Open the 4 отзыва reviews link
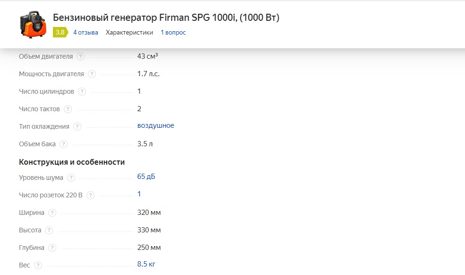This screenshot has width=465, height=275. click(x=86, y=32)
